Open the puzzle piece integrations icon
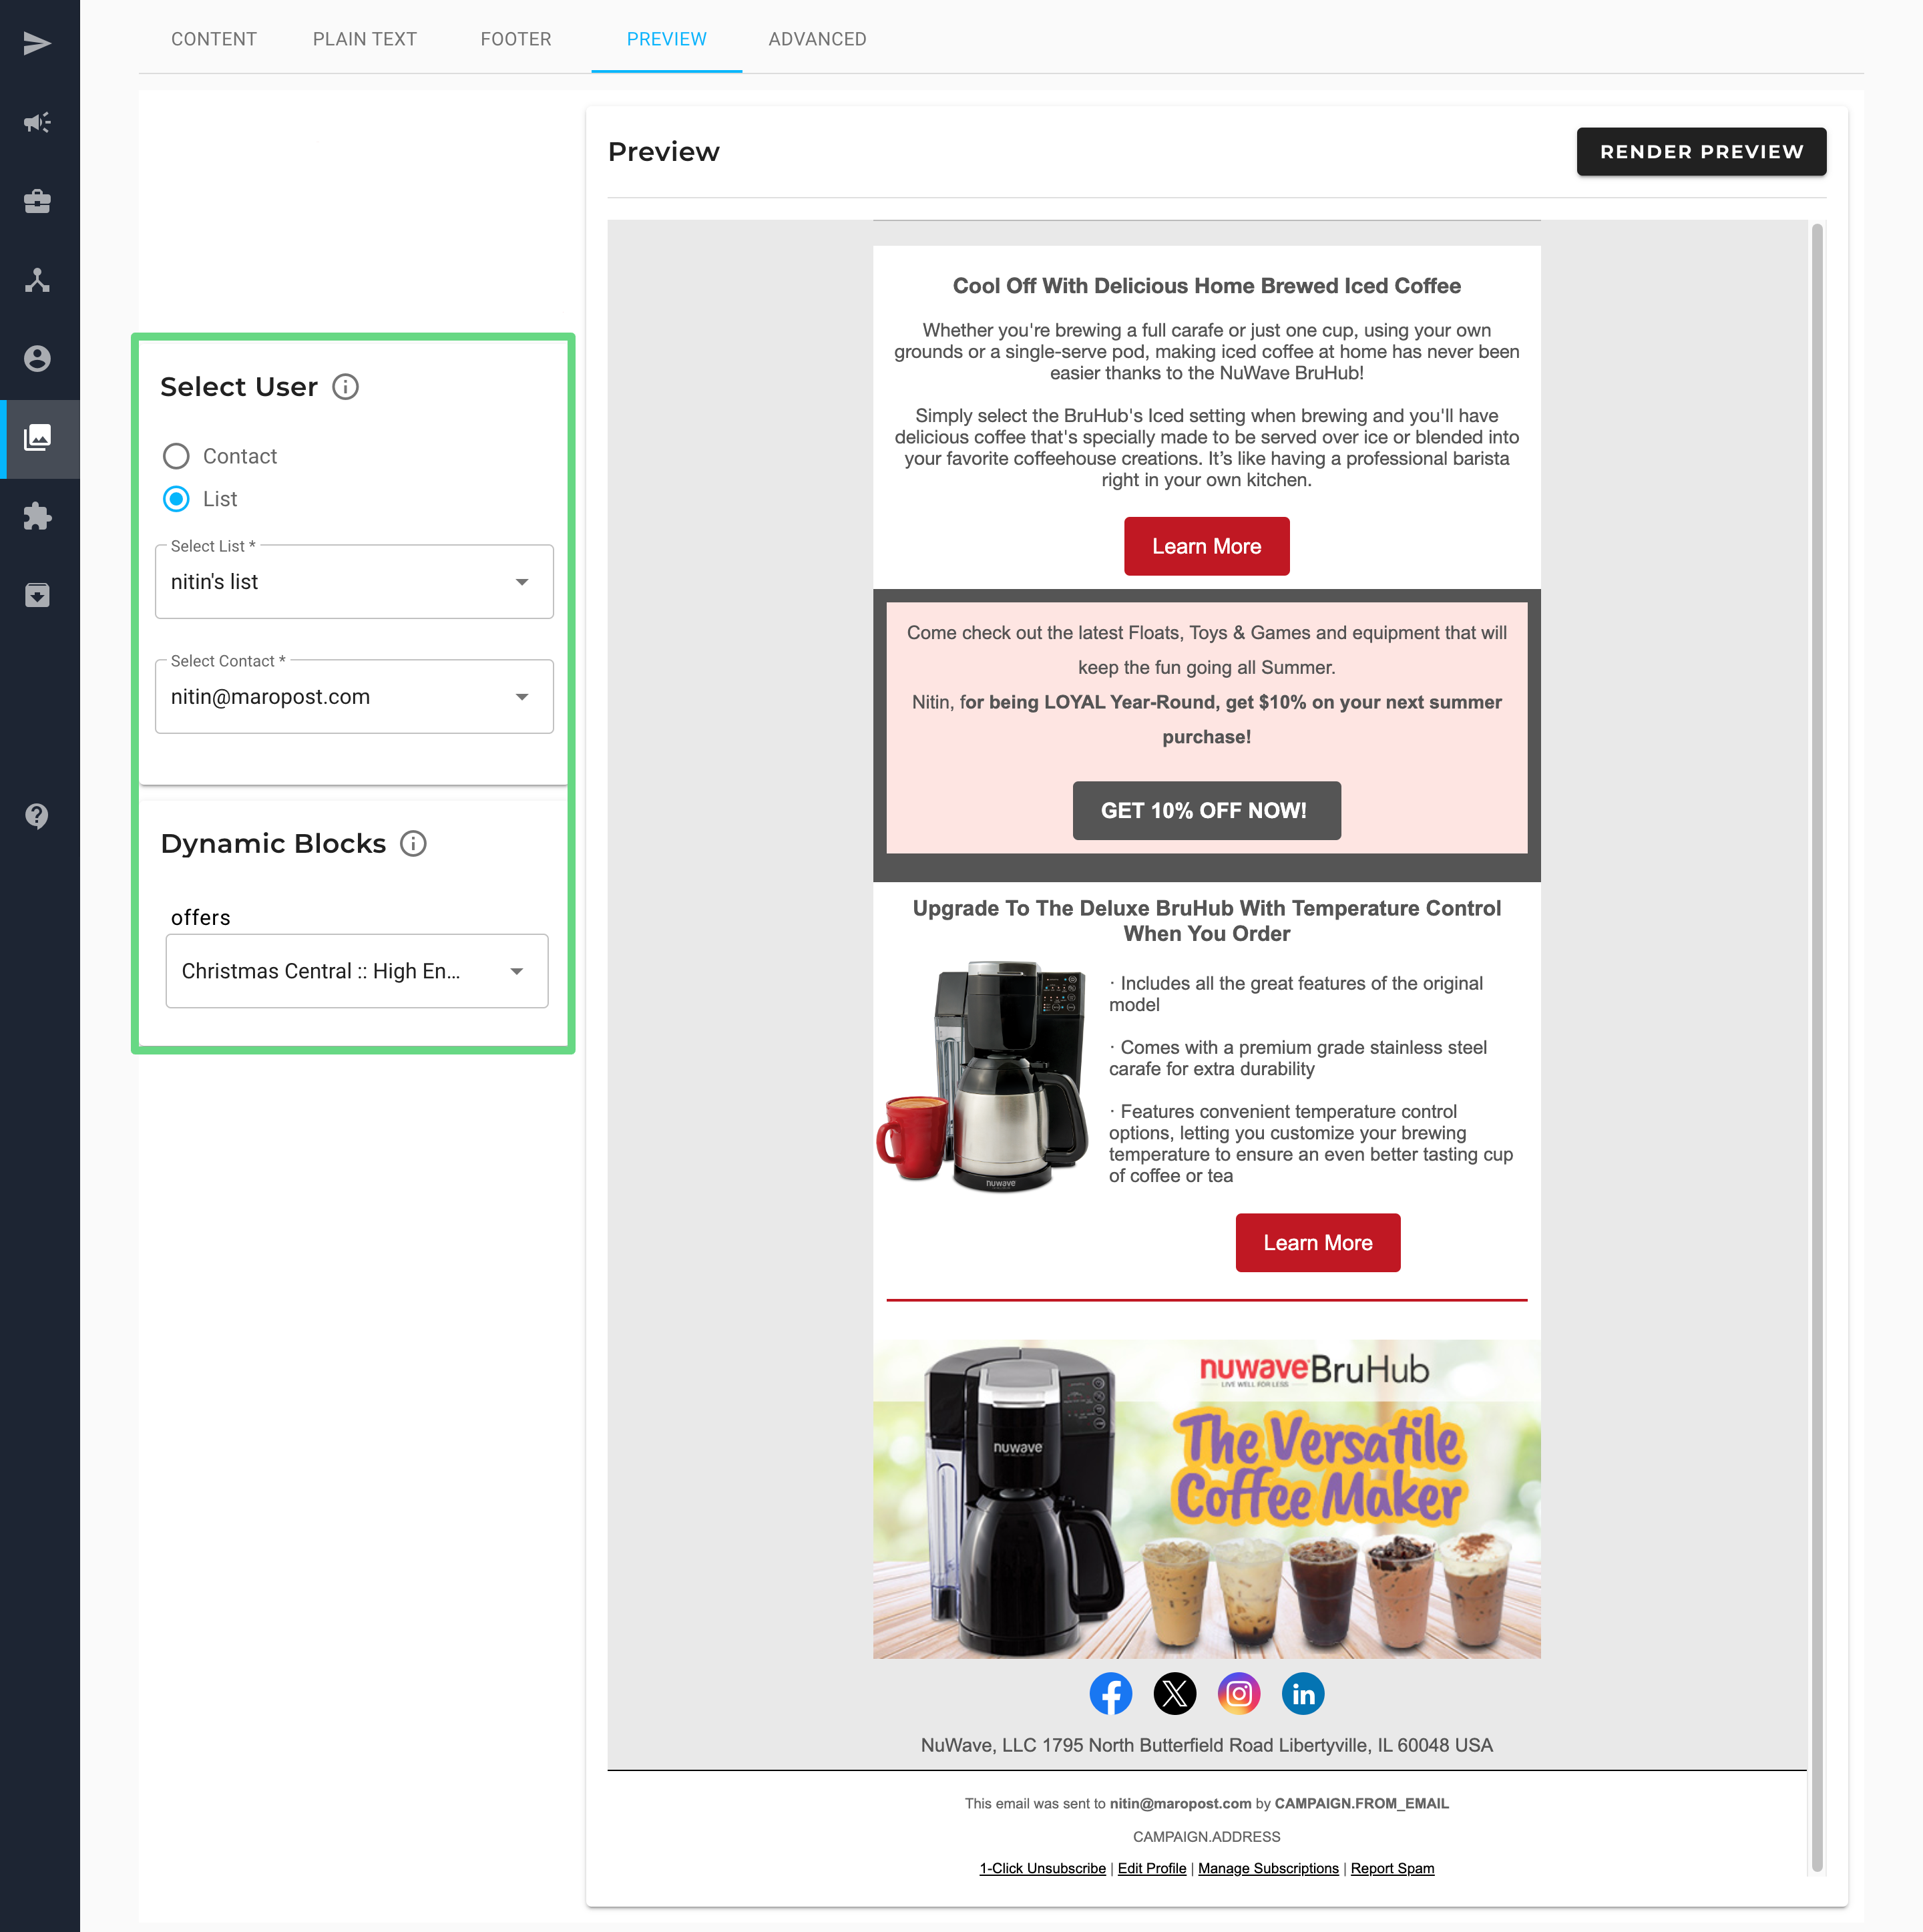Screen dimensions: 1923x1932 click(x=37, y=516)
